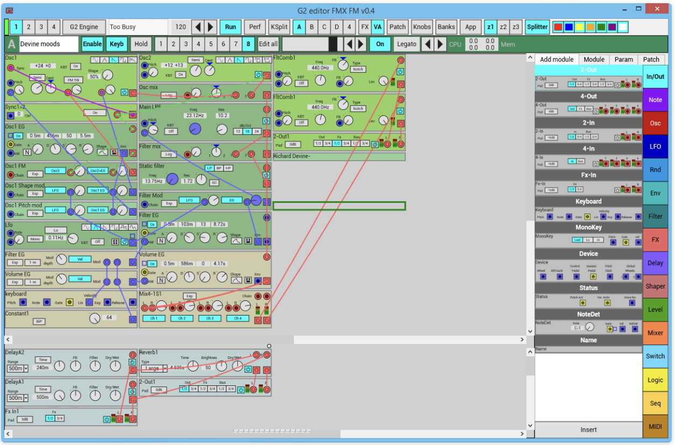Screen dimensions: 675x445
Task: Click the Name field in module list
Action: tap(588, 349)
